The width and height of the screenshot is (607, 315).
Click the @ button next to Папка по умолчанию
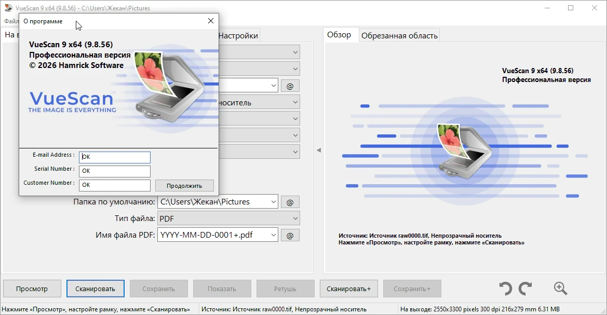click(290, 202)
